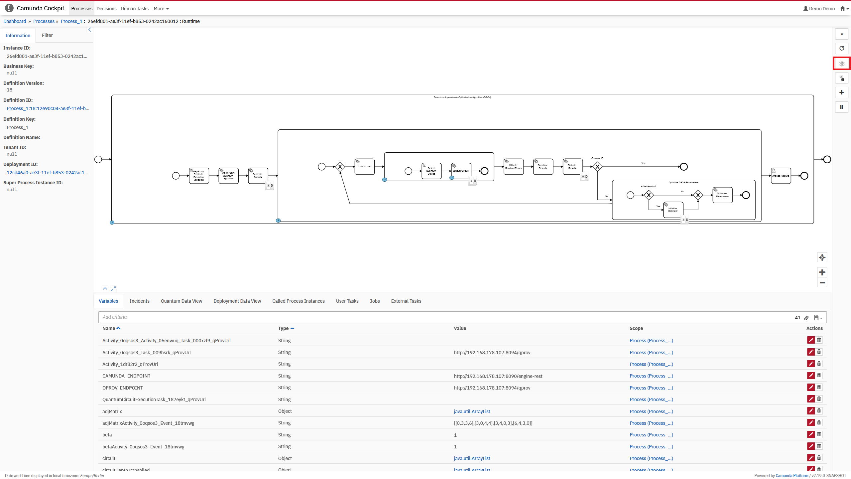Click the Type column dropdown arrow
Screen dimensions: 851x479
pos(292,328)
